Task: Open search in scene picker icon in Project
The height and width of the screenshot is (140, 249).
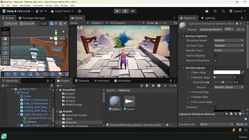Action: click(141, 86)
